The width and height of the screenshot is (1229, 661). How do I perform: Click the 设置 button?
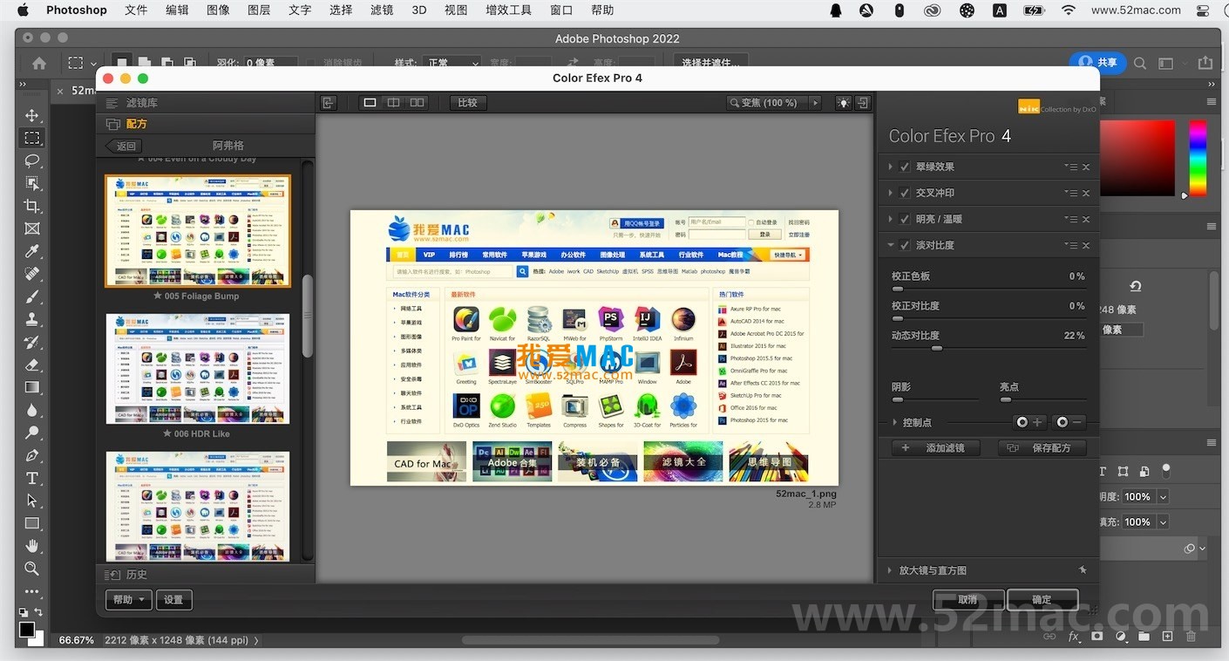coord(174,599)
